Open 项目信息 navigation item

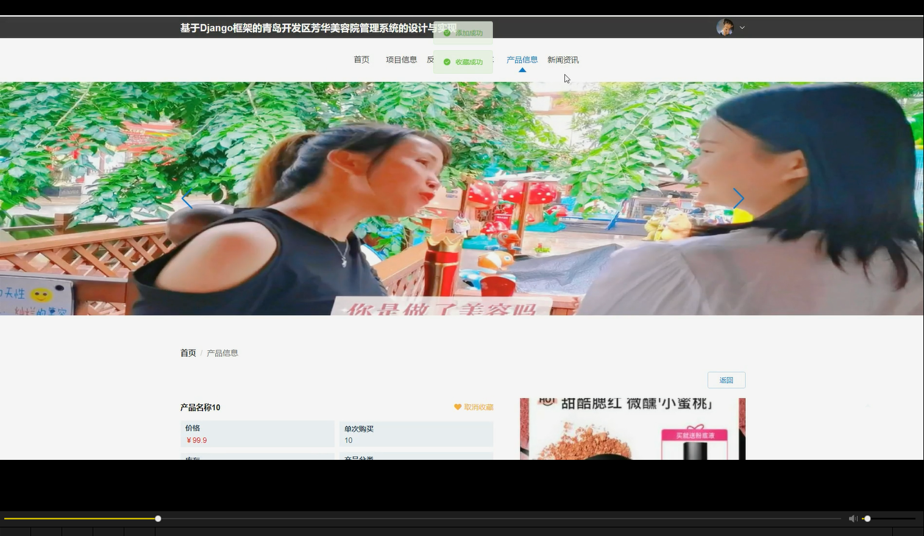pos(401,60)
